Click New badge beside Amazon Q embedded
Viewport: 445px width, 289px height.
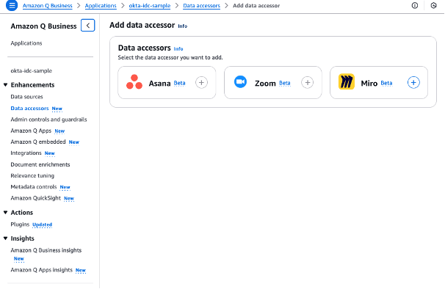coord(74,142)
